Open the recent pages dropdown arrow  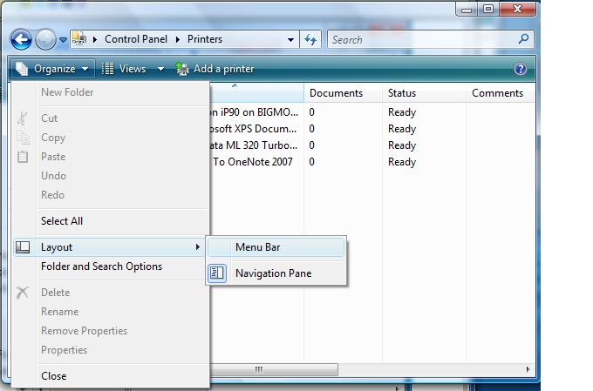pos(63,40)
